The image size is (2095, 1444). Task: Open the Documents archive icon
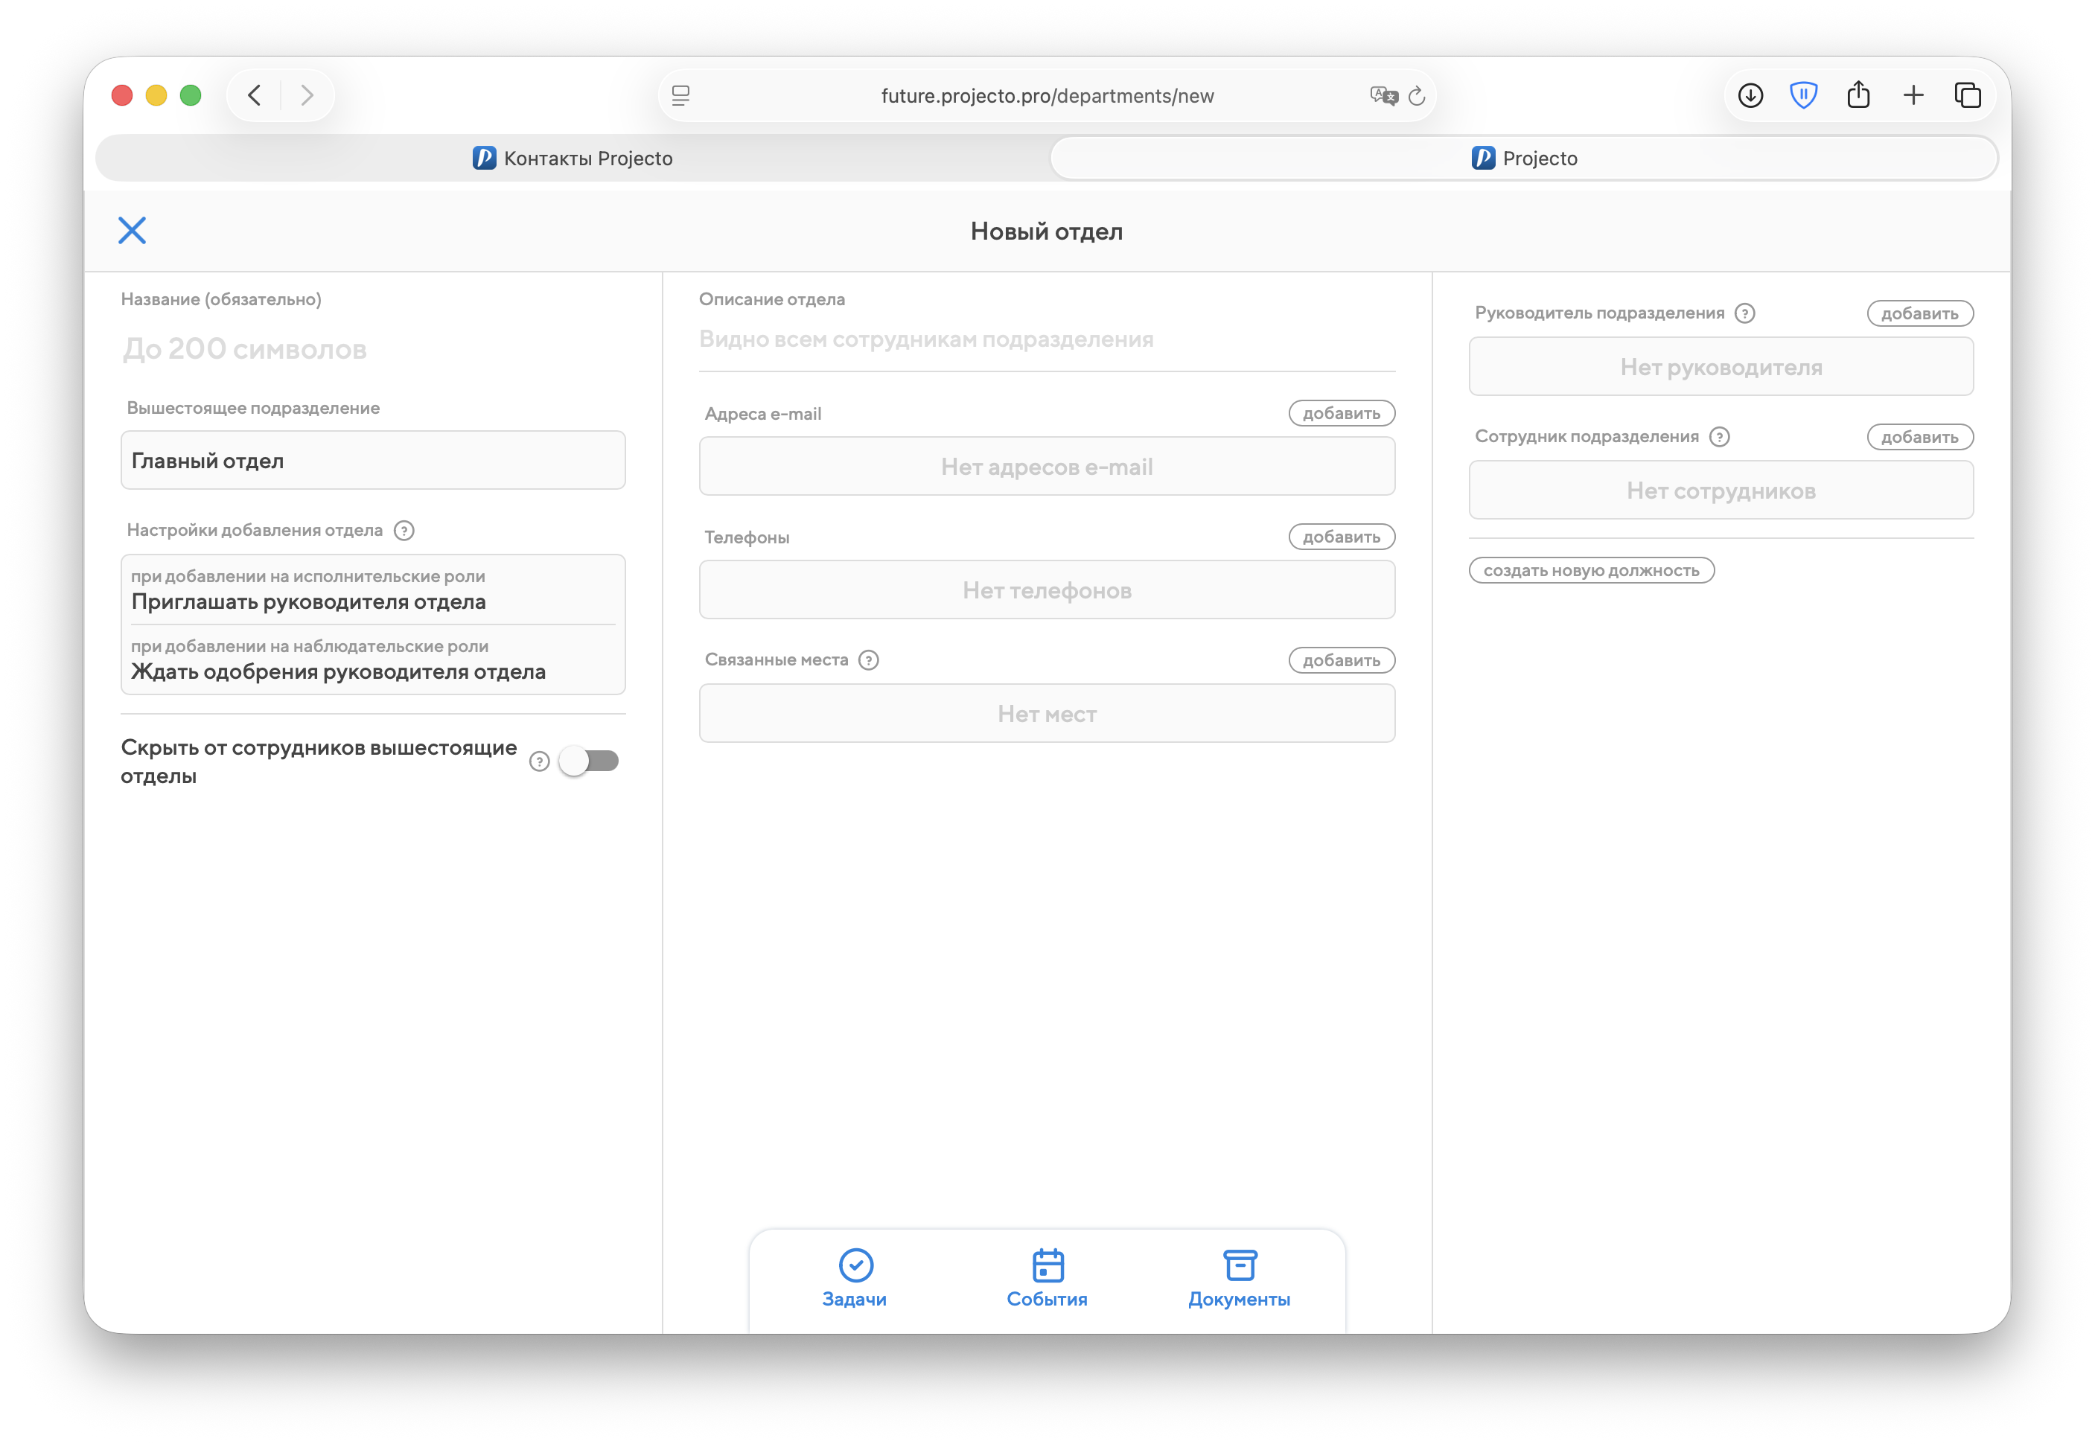click(x=1239, y=1265)
